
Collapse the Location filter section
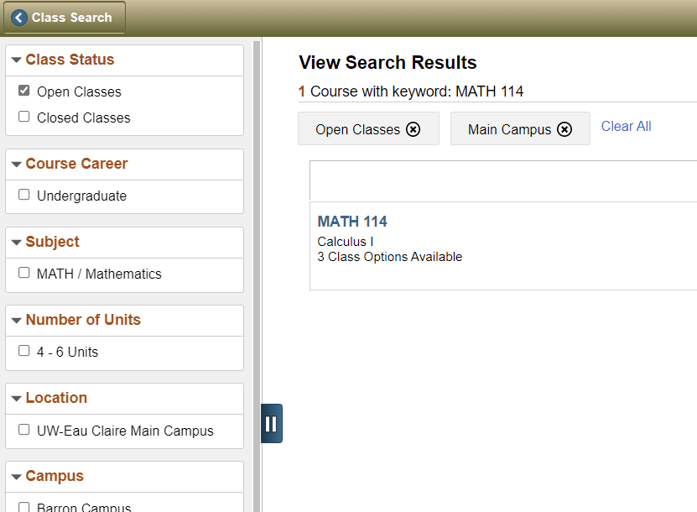click(16, 399)
